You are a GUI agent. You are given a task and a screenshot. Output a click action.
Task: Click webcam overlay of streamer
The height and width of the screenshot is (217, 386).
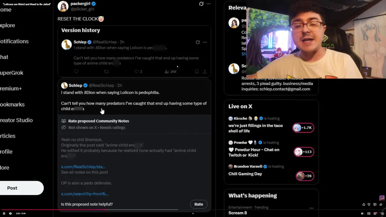[316, 39]
